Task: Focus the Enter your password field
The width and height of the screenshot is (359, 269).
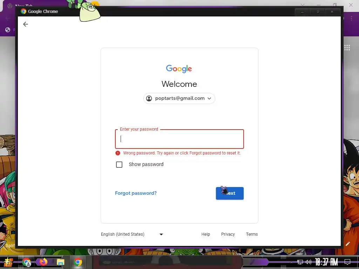Action: pyautogui.click(x=179, y=139)
